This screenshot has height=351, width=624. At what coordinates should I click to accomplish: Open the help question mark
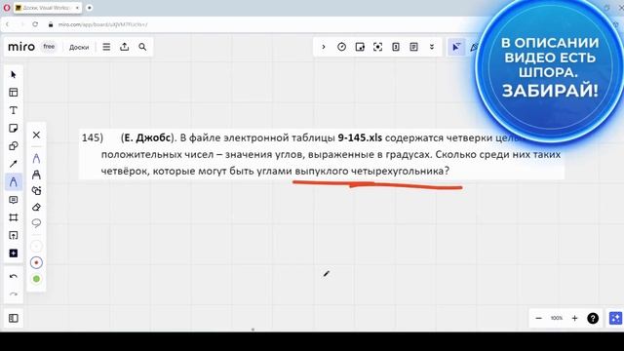point(593,318)
